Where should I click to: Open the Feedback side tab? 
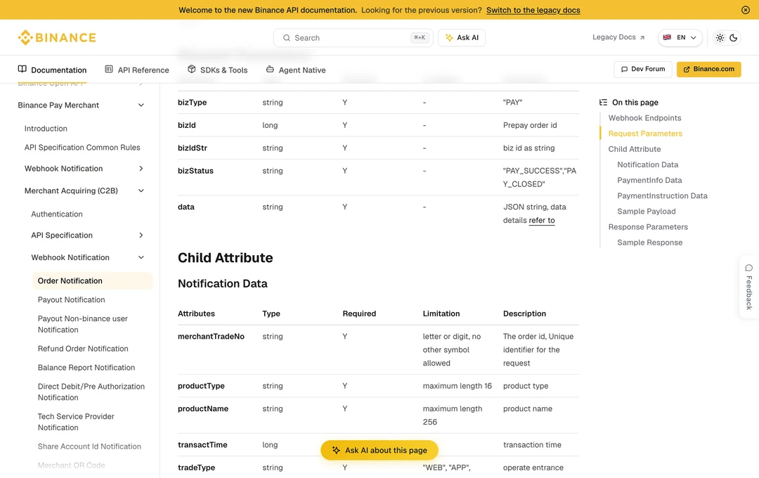coord(749,287)
